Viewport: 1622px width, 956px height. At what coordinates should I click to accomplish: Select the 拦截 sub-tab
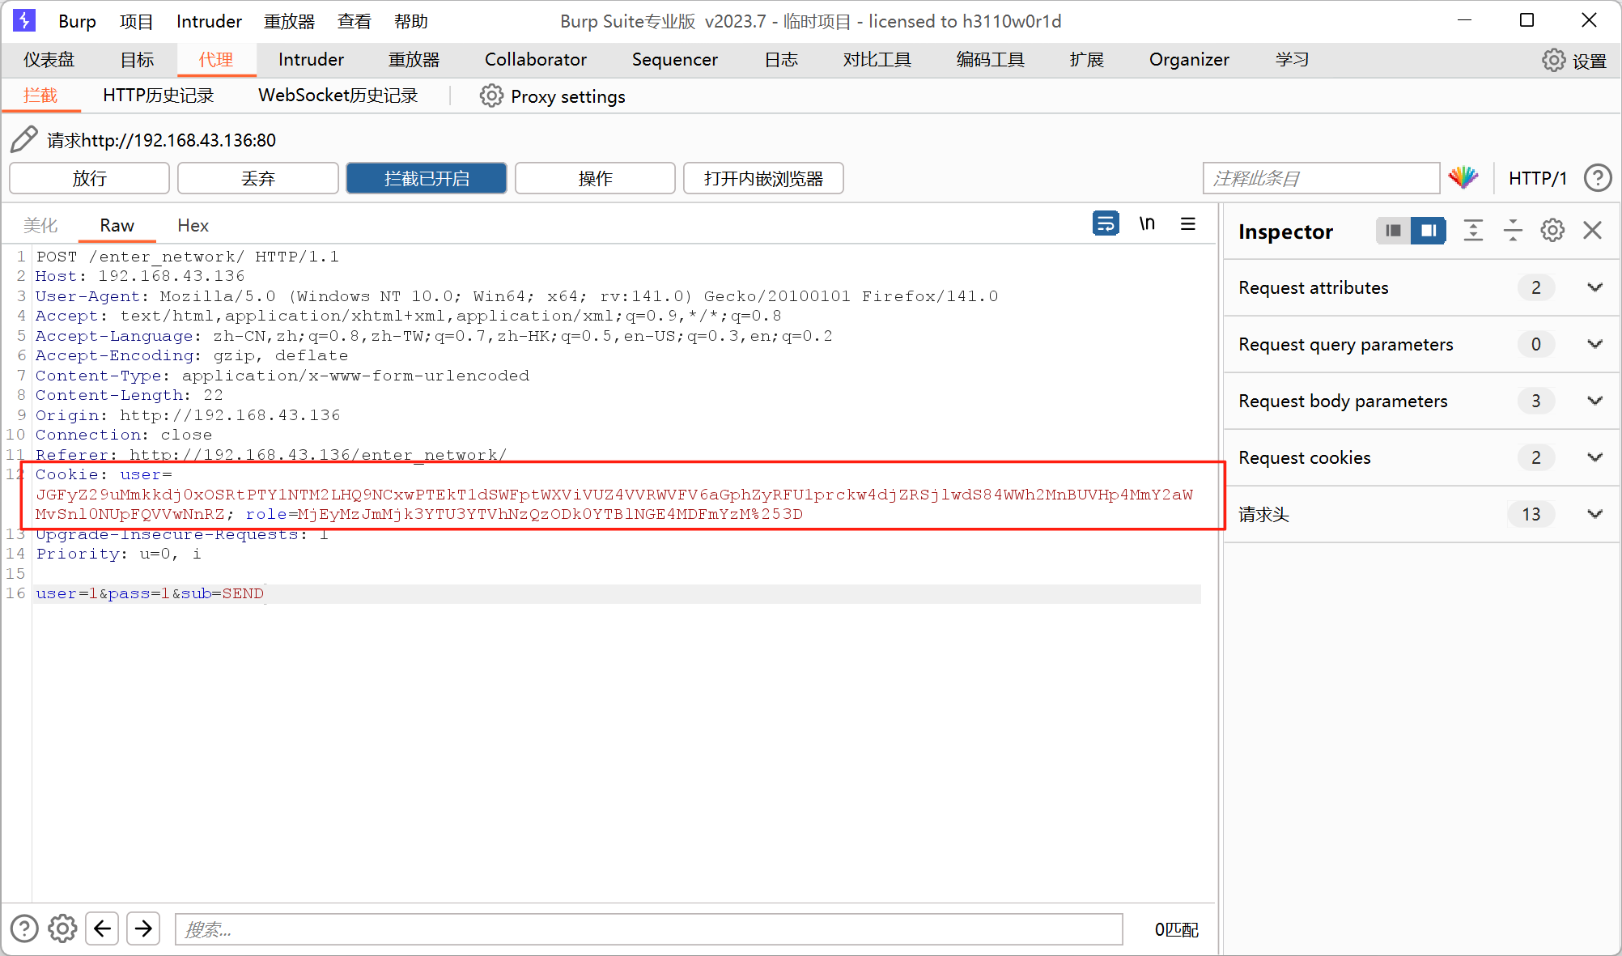(x=40, y=96)
